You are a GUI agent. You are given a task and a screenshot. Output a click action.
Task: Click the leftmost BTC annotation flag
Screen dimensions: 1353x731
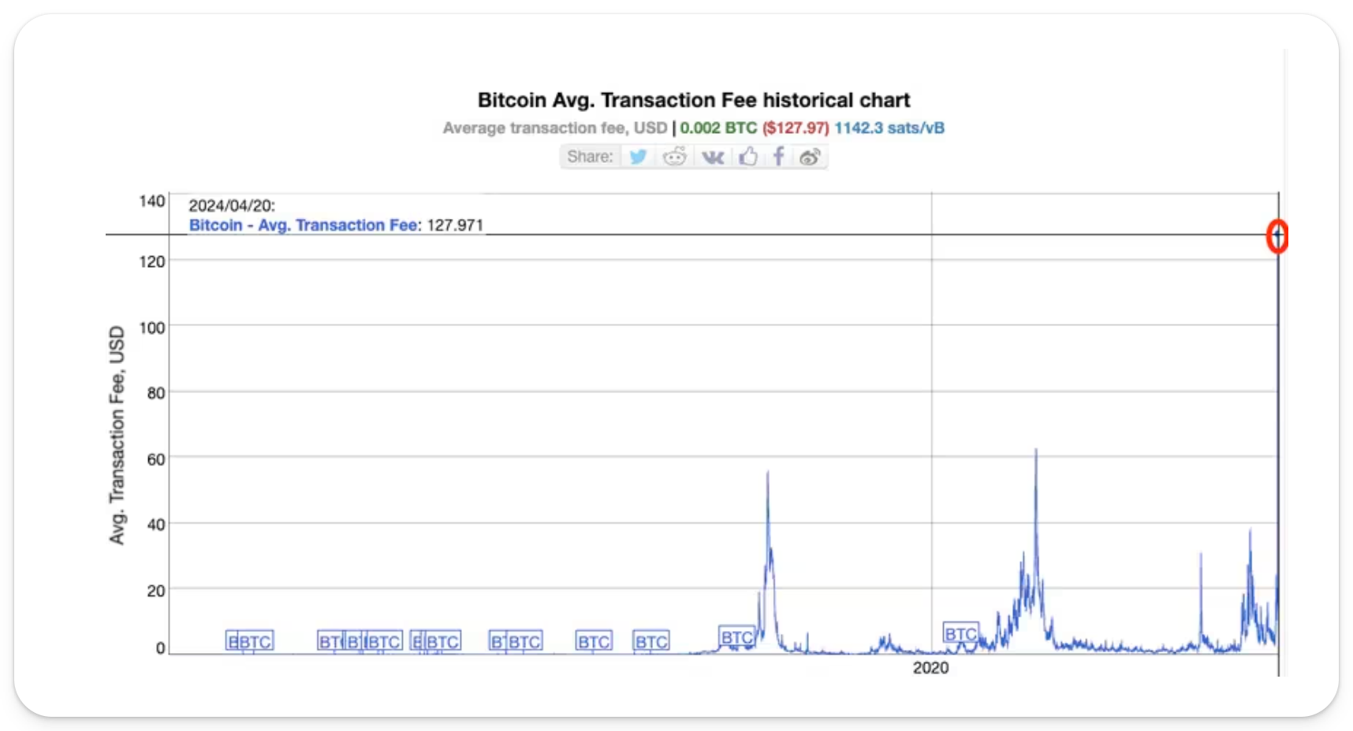(x=249, y=641)
